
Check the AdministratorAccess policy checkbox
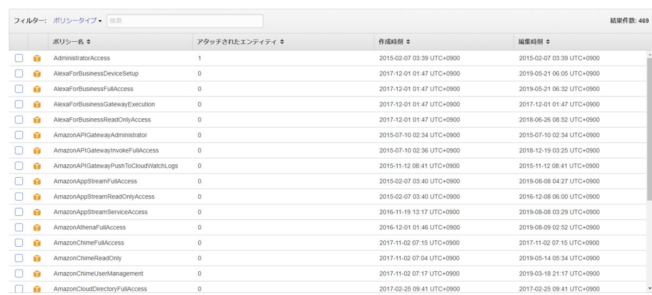[19, 58]
